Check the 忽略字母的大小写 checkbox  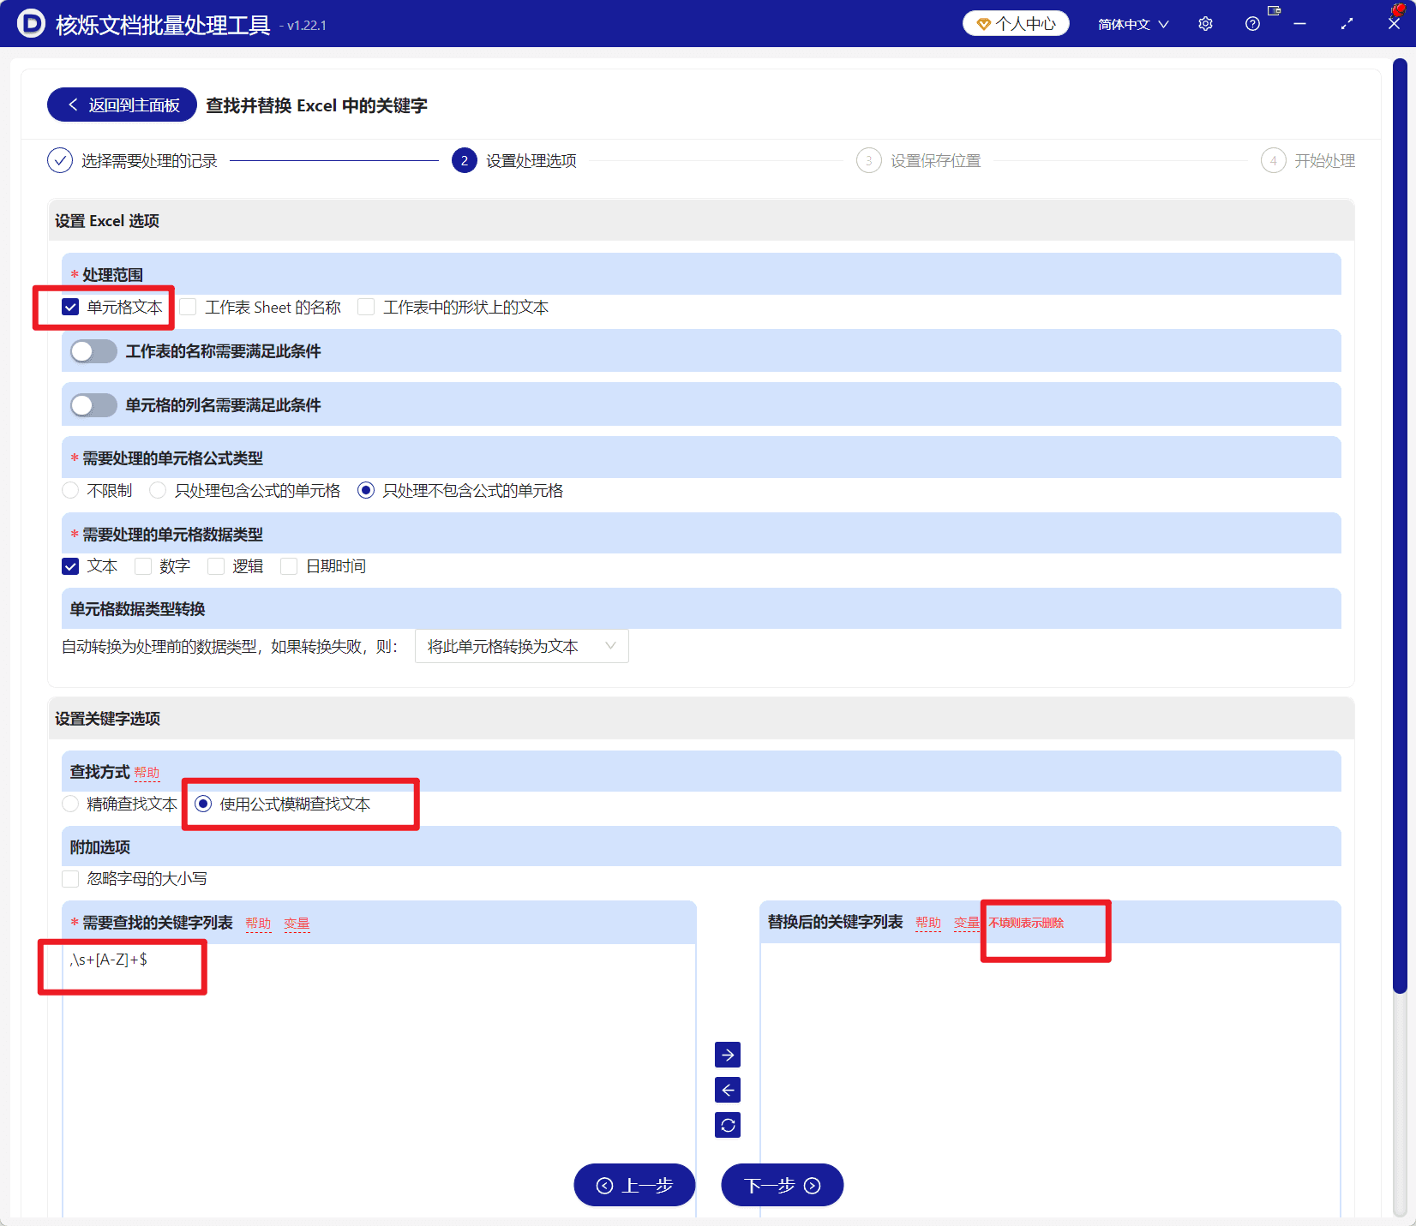tap(69, 878)
